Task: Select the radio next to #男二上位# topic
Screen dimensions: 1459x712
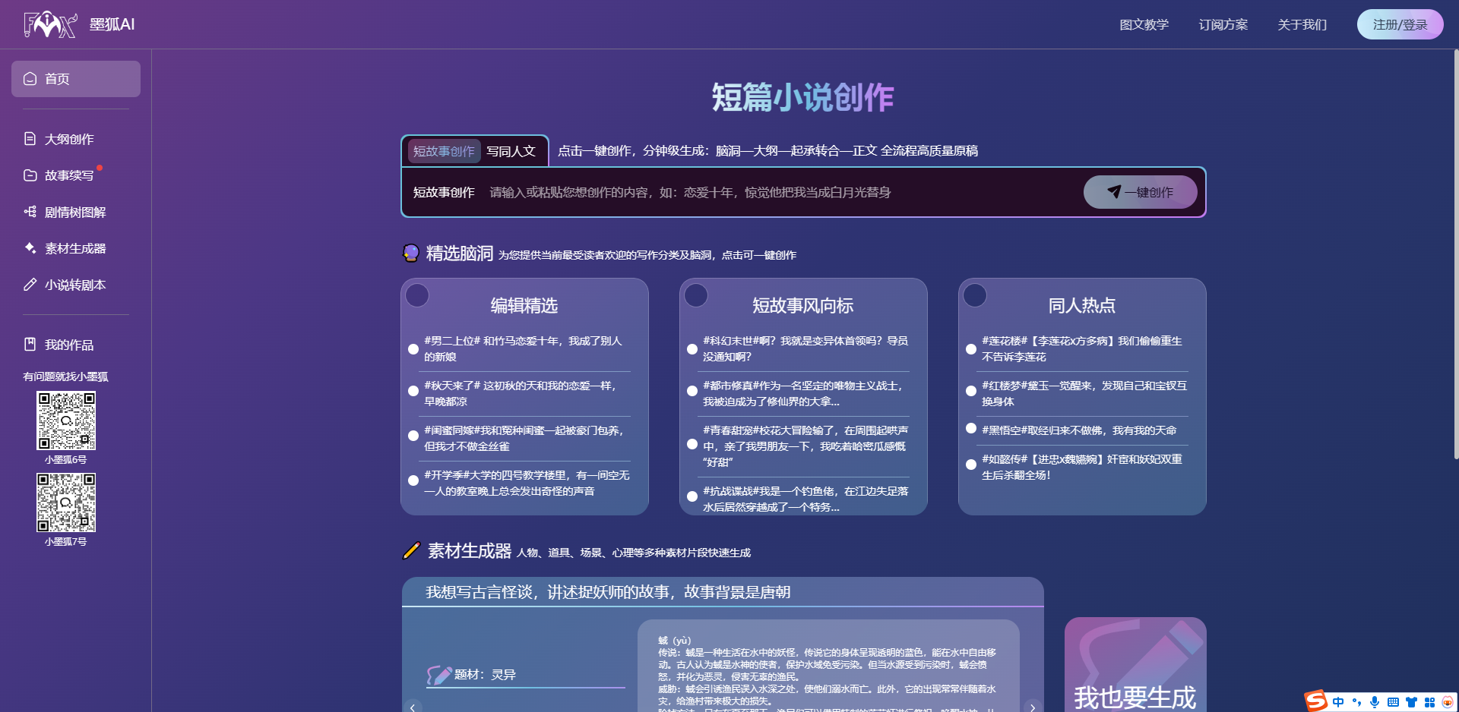Action: click(x=413, y=349)
